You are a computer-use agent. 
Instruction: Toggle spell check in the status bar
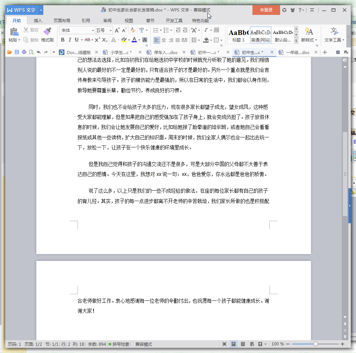119,344
